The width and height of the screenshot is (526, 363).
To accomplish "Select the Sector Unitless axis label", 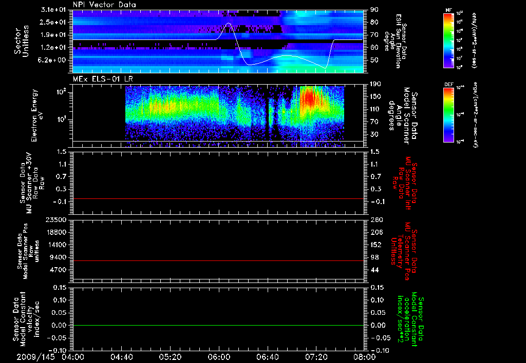I will click(x=21, y=41).
